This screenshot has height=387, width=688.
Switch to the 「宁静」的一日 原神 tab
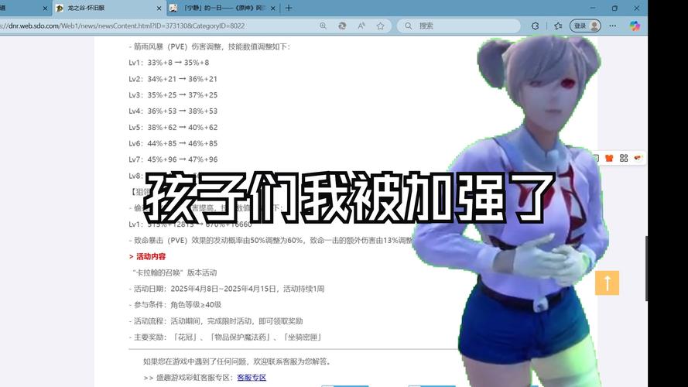click(x=224, y=9)
